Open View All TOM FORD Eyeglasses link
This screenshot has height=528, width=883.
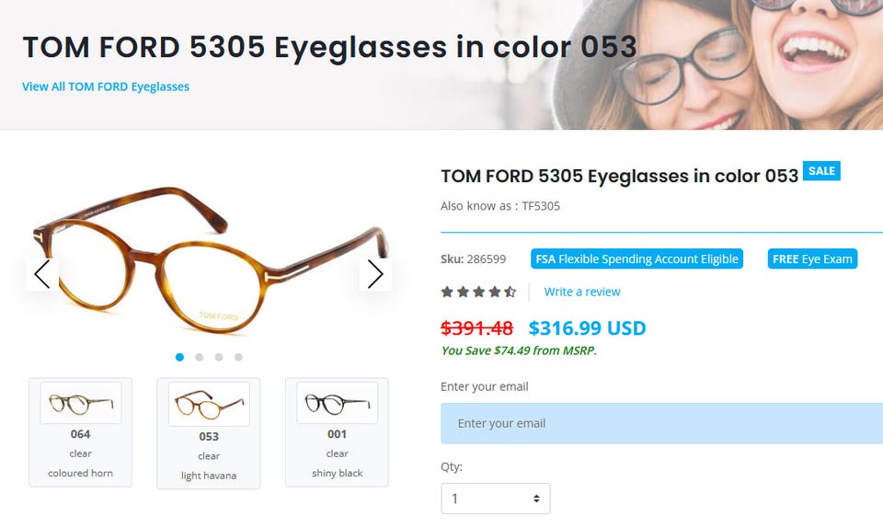106,86
